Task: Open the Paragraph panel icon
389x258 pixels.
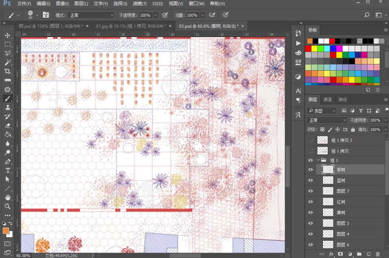Action: pyautogui.click(x=298, y=100)
